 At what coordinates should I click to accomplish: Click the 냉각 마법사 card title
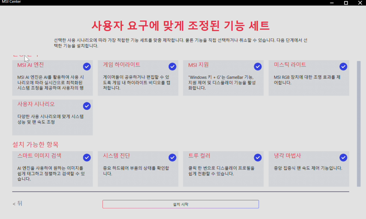[287, 156]
